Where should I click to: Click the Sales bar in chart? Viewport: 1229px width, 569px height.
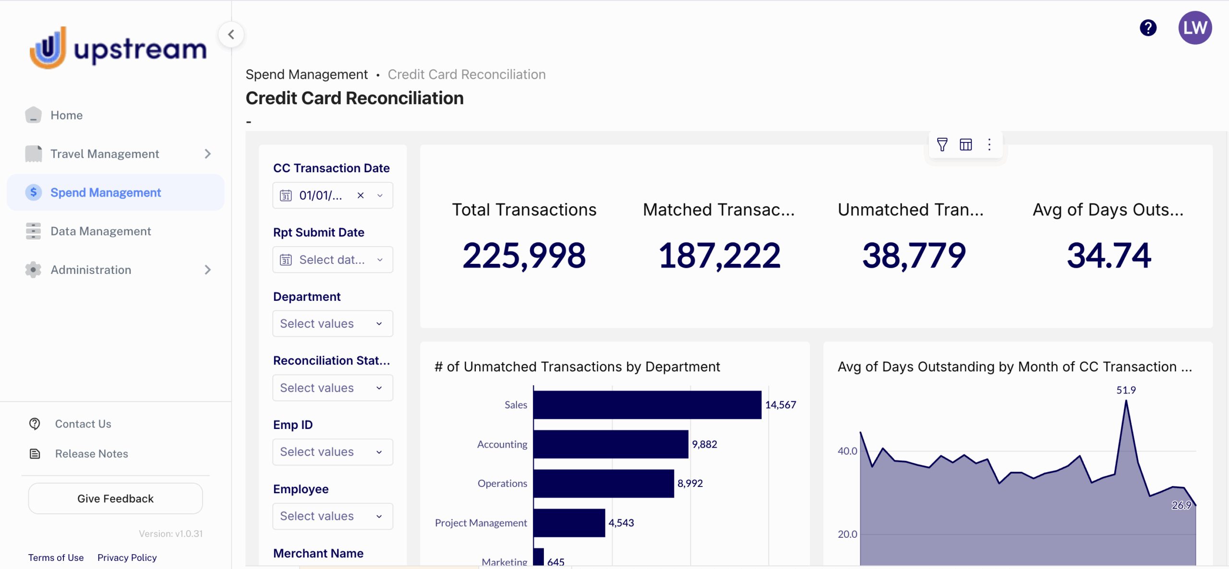point(647,405)
